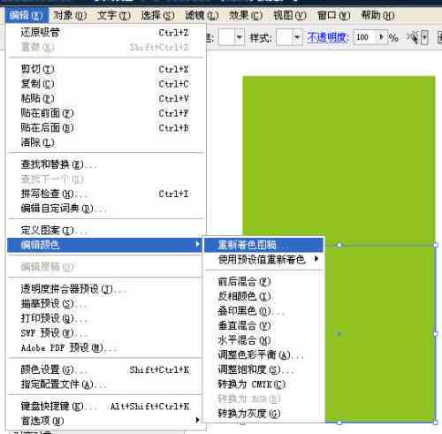This screenshot has width=442, height=434.
Task: Open the dropdown left of 样式
Action: pyautogui.click(x=240, y=37)
